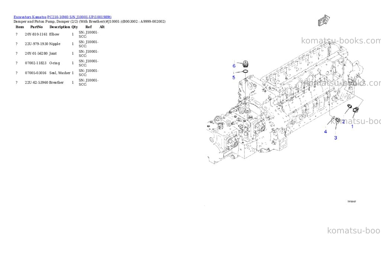Click the Alt column header
Image resolution: width=381 pixels, height=269 pixels.
102,27
